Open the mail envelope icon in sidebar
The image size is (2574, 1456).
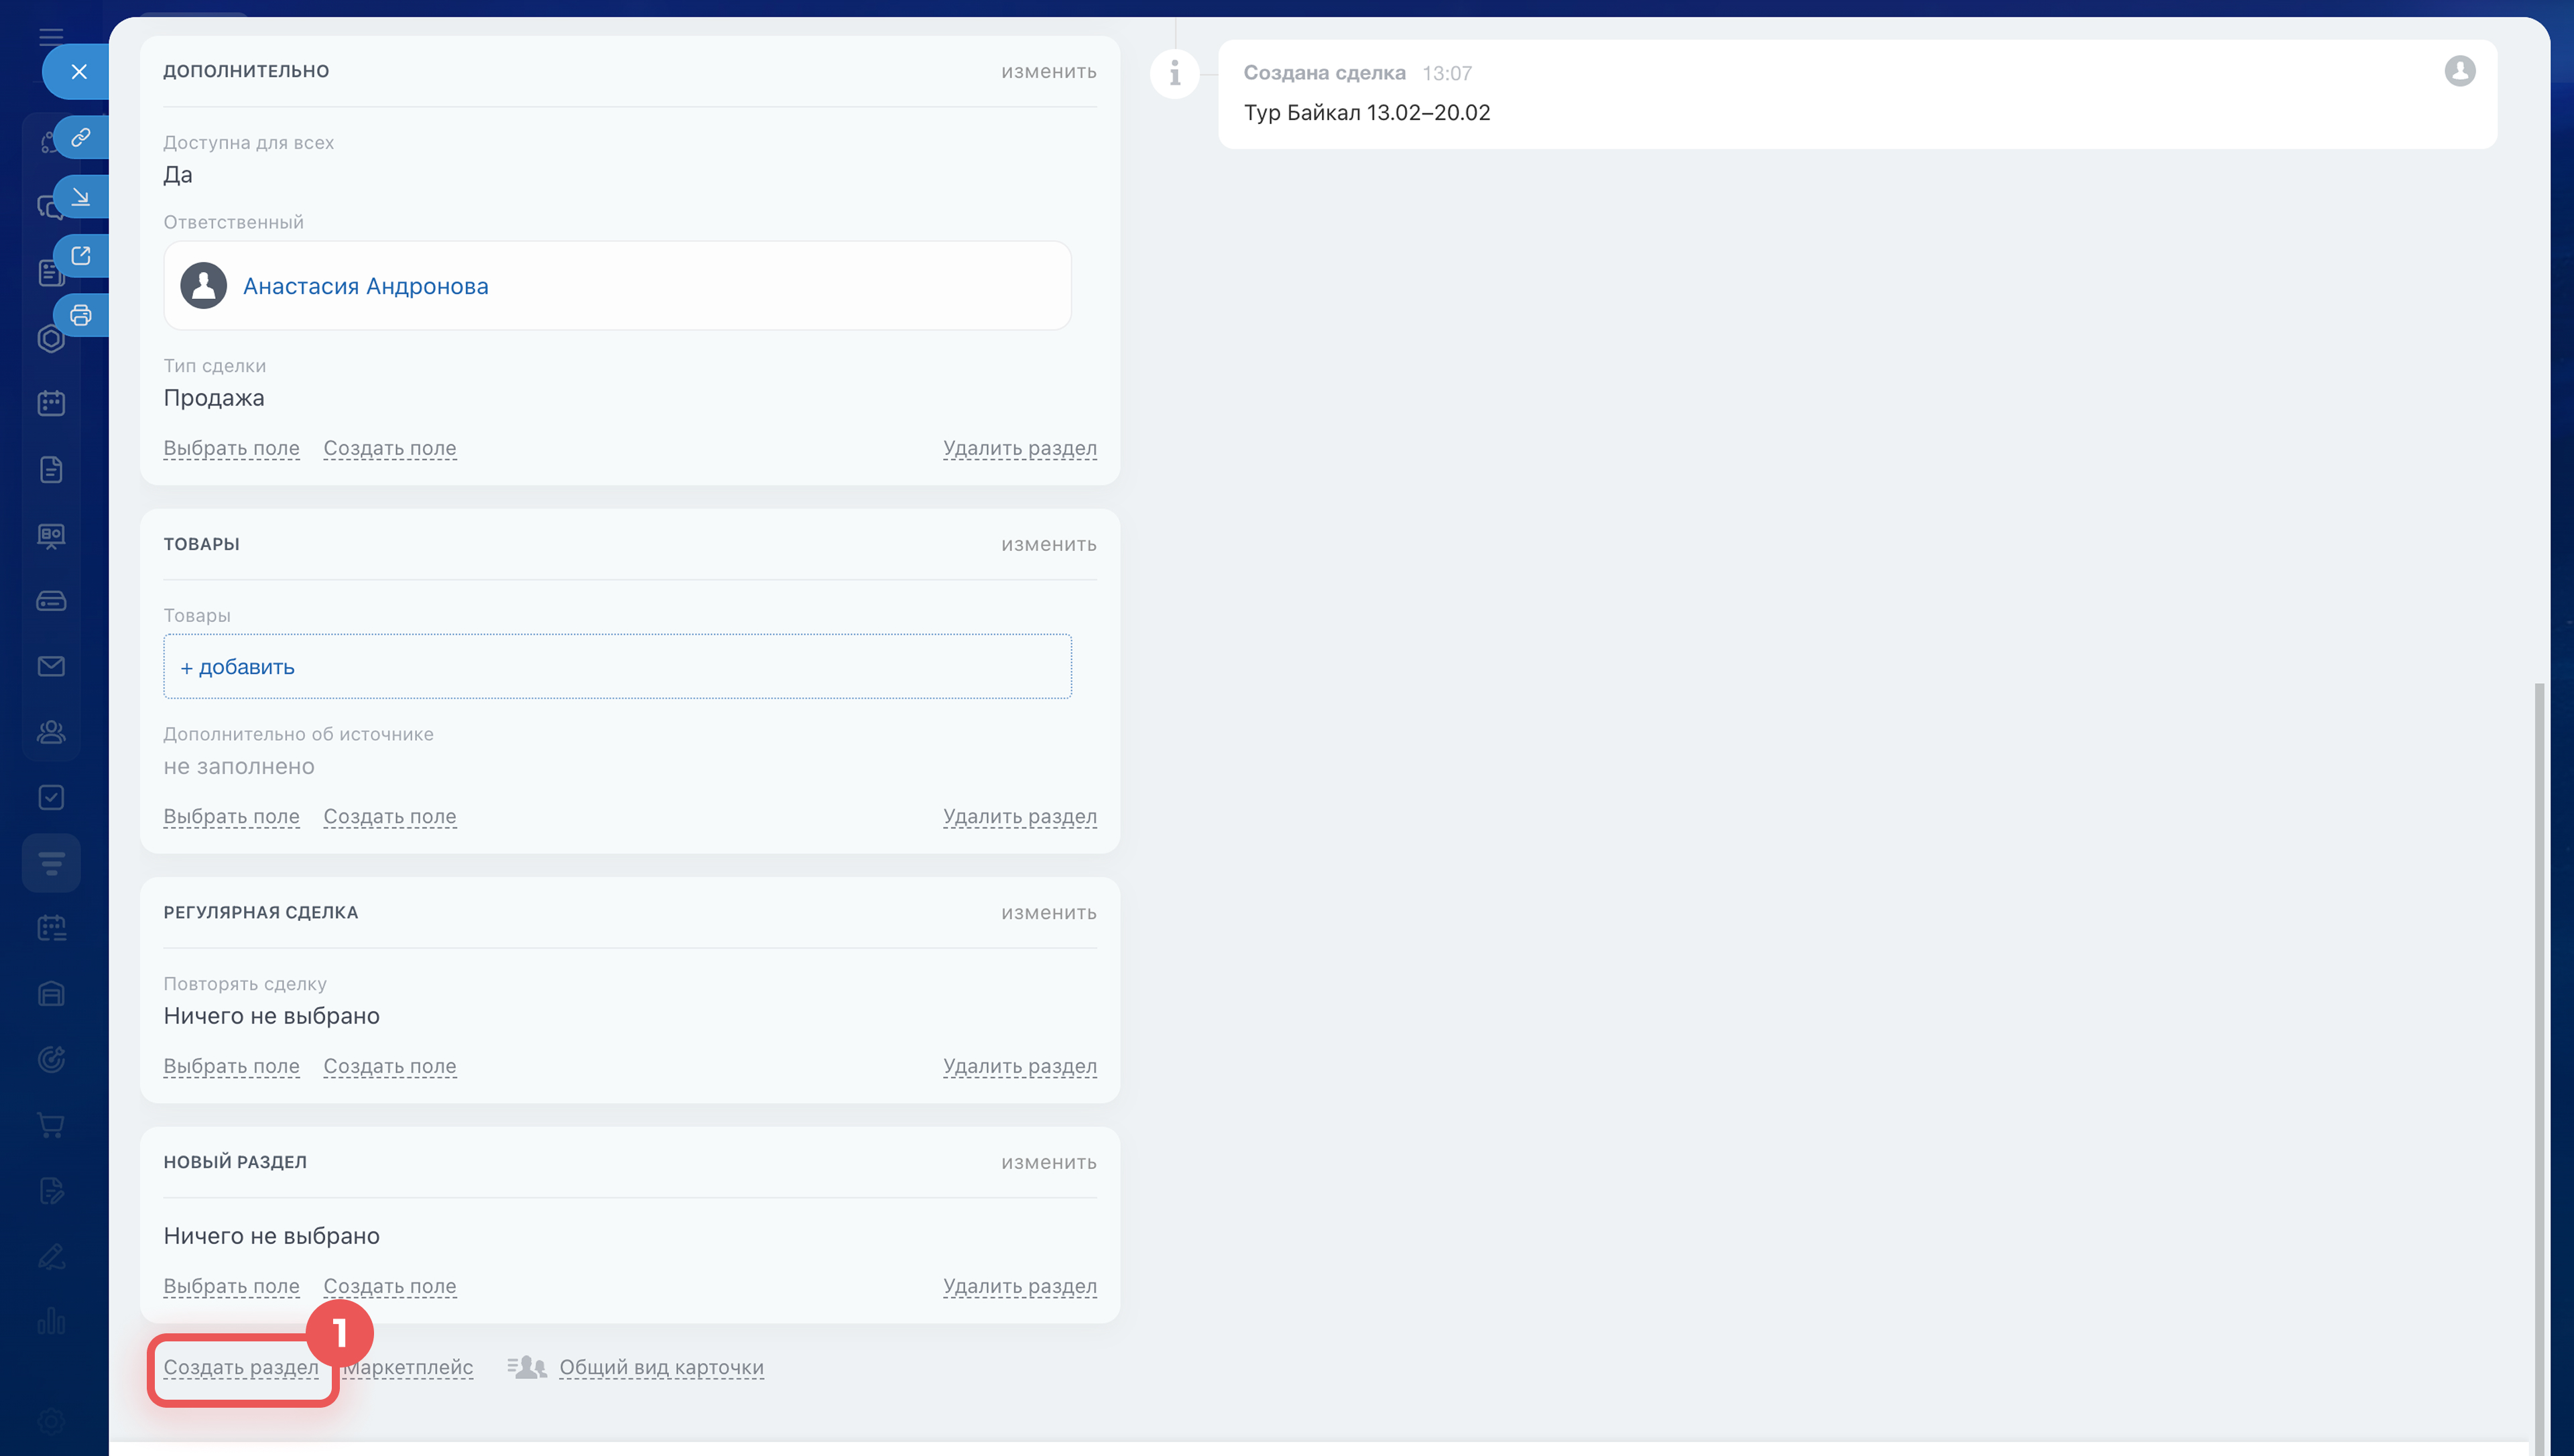coord(51,666)
